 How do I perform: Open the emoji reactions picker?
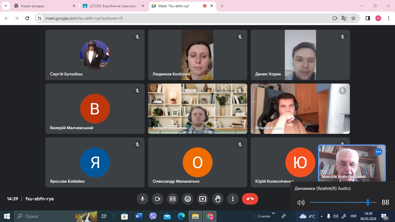188,199
